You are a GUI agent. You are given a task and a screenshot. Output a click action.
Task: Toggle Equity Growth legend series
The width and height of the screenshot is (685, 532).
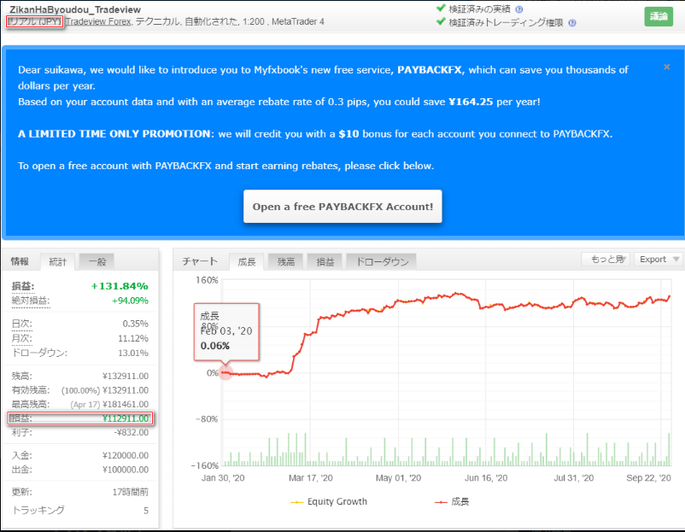[329, 501]
